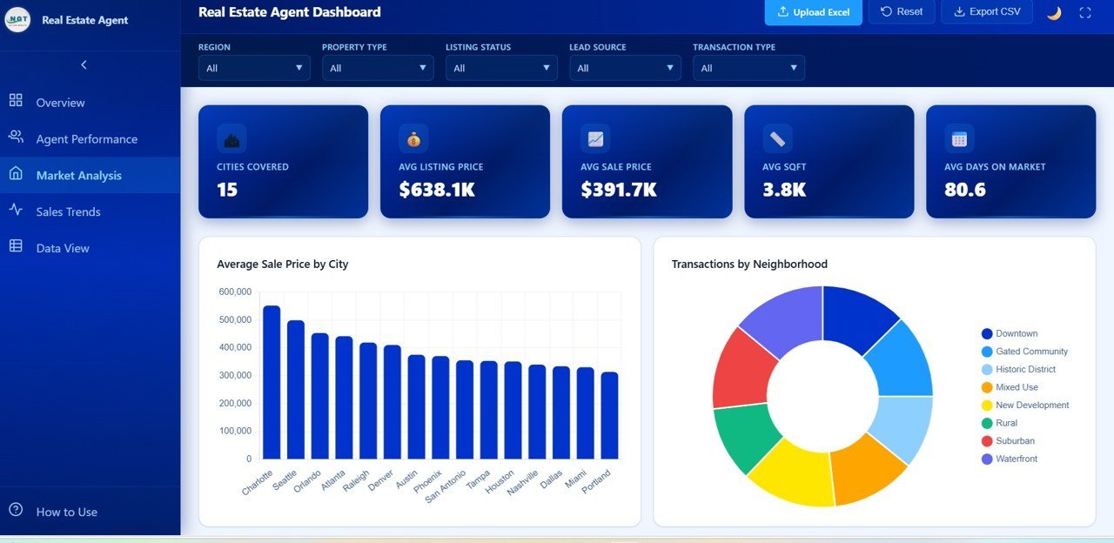
Task: Open the Transaction Type dropdown
Action: (748, 67)
